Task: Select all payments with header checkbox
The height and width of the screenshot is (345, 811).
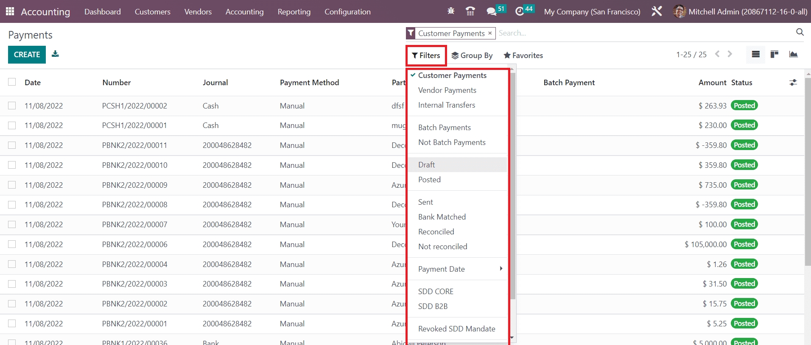Action: point(12,82)
